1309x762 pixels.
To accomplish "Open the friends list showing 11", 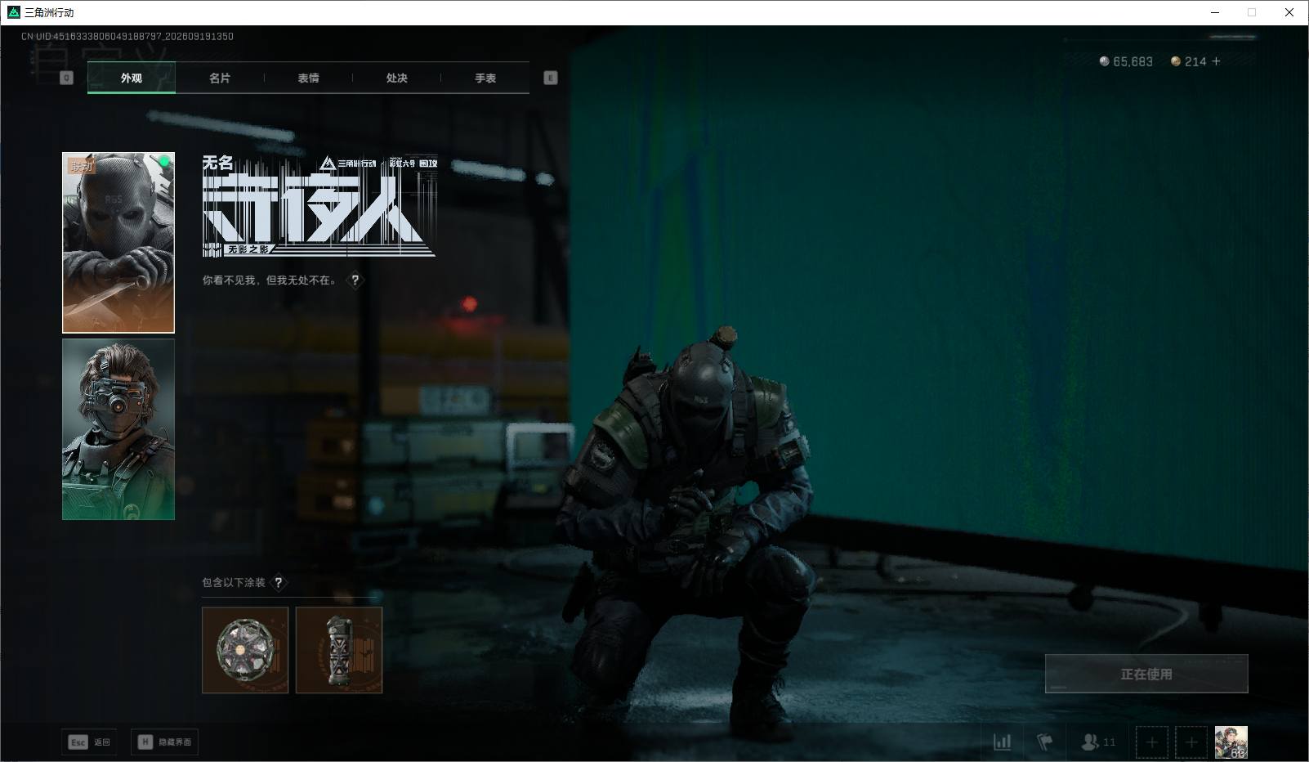I will click(1097, 742).
